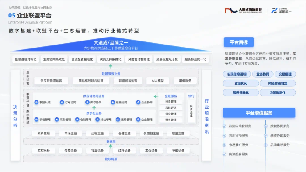The width and height of the screenshot is (306, 172).
Task: Select the 交易便捷 pill
Action: (285, 74)
